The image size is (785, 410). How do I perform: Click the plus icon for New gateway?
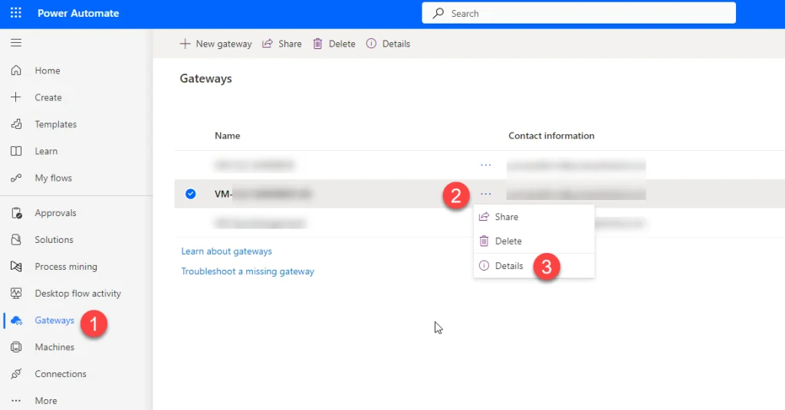click(x=185, y=44)
